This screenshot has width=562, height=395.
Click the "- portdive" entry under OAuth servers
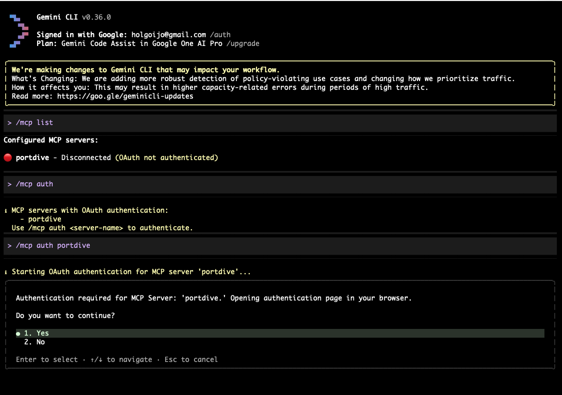[x=40, y=219]
